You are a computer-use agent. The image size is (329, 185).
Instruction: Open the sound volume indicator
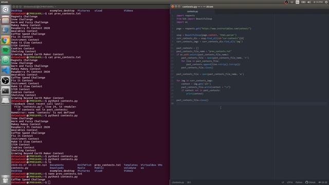[309, 2]
